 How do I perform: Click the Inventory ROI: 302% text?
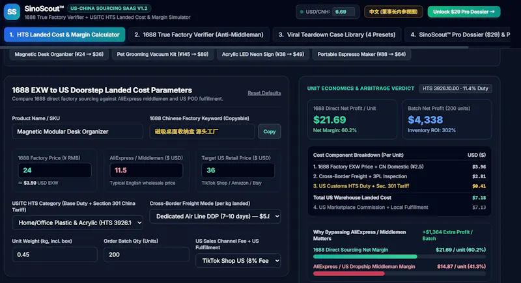[x=432, y=130]
